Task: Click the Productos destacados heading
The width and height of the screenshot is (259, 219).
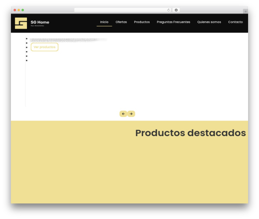Action: point(191,133)
